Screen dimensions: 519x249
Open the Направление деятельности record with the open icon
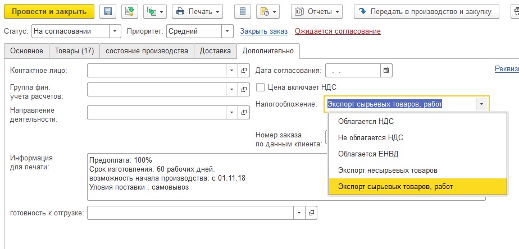[244, 112]
